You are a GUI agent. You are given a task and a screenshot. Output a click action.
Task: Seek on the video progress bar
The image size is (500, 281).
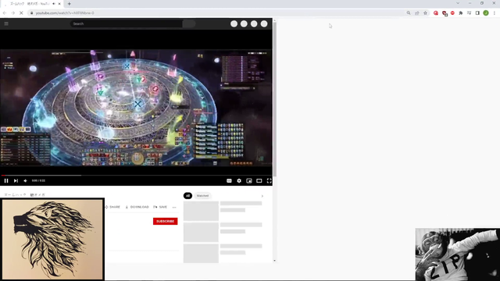point(136,175)
